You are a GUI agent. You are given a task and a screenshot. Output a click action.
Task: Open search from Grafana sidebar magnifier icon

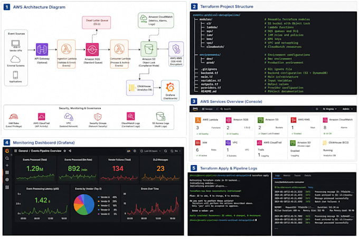point(7,158)
